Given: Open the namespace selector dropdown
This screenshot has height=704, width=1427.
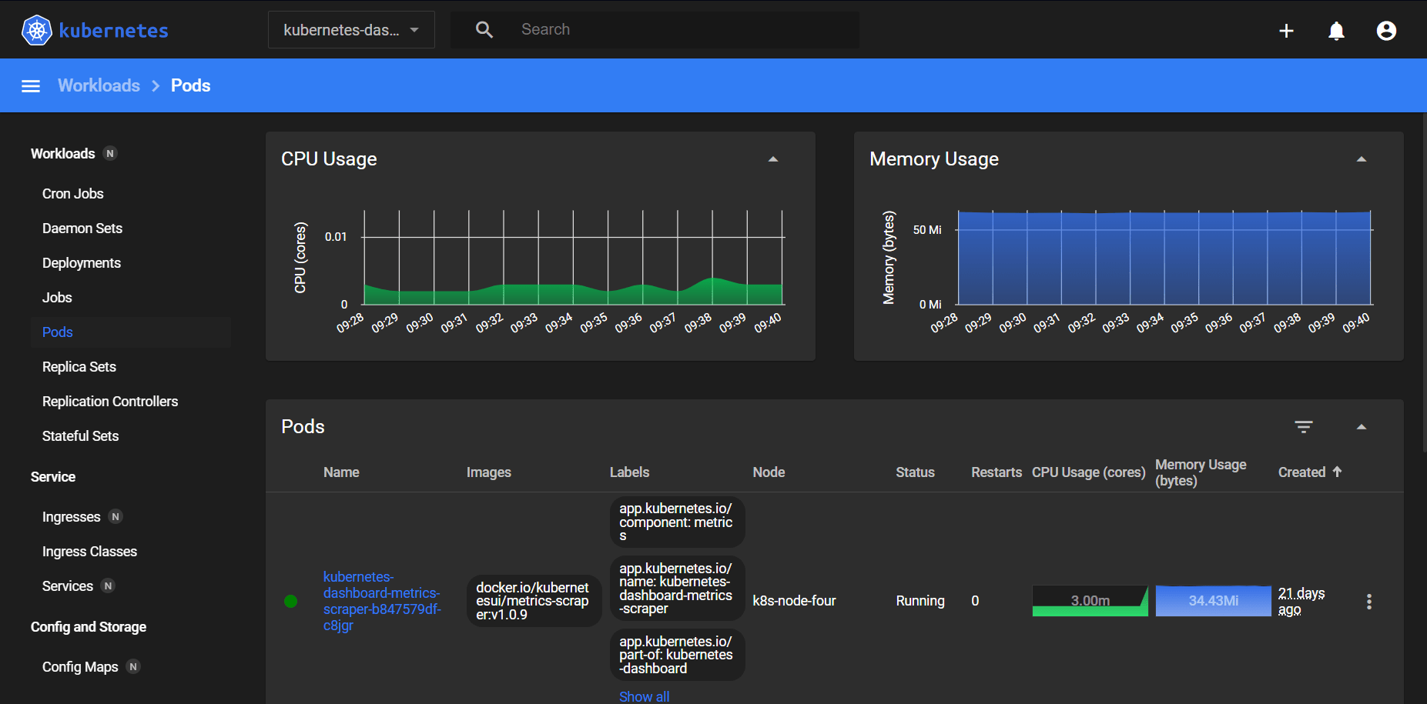Looking at the screenshot, I should click(351, 30).
